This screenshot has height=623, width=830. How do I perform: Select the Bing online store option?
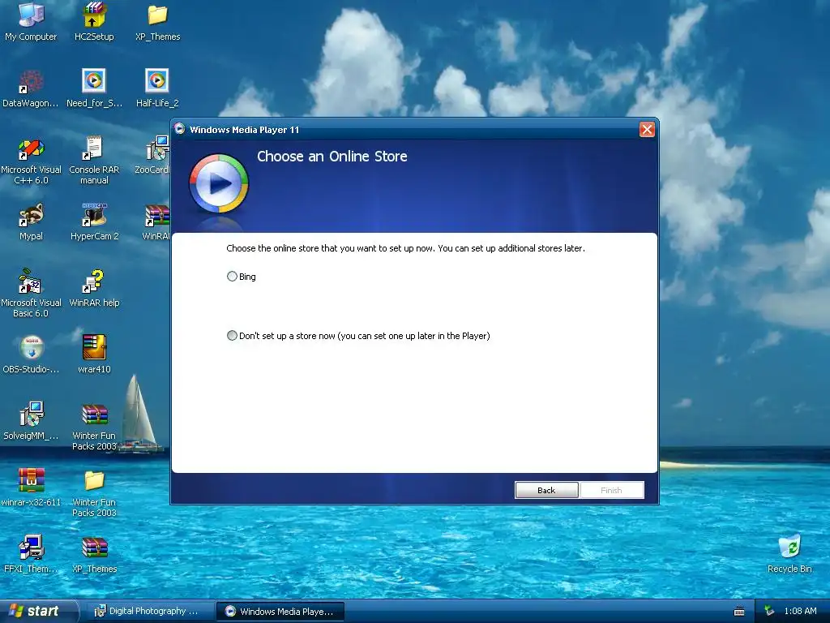click(x=232, y=277)
